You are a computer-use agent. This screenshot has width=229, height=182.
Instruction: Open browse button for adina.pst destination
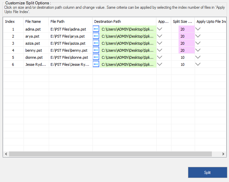point(96,29)
